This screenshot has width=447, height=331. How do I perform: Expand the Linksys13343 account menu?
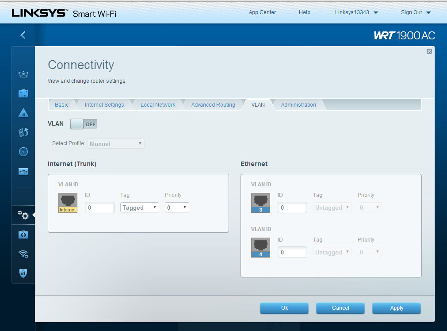pos(356,12)
